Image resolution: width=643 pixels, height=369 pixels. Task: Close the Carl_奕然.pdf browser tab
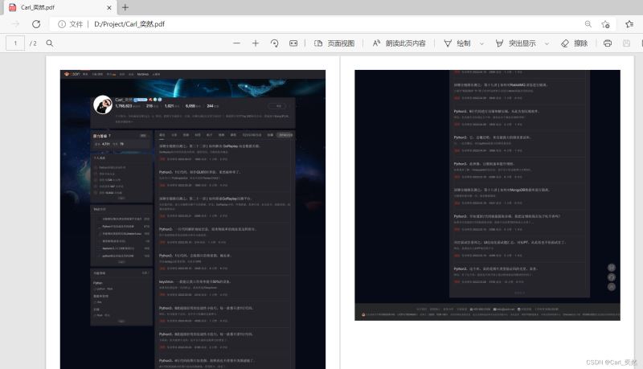tap(109, 7)
